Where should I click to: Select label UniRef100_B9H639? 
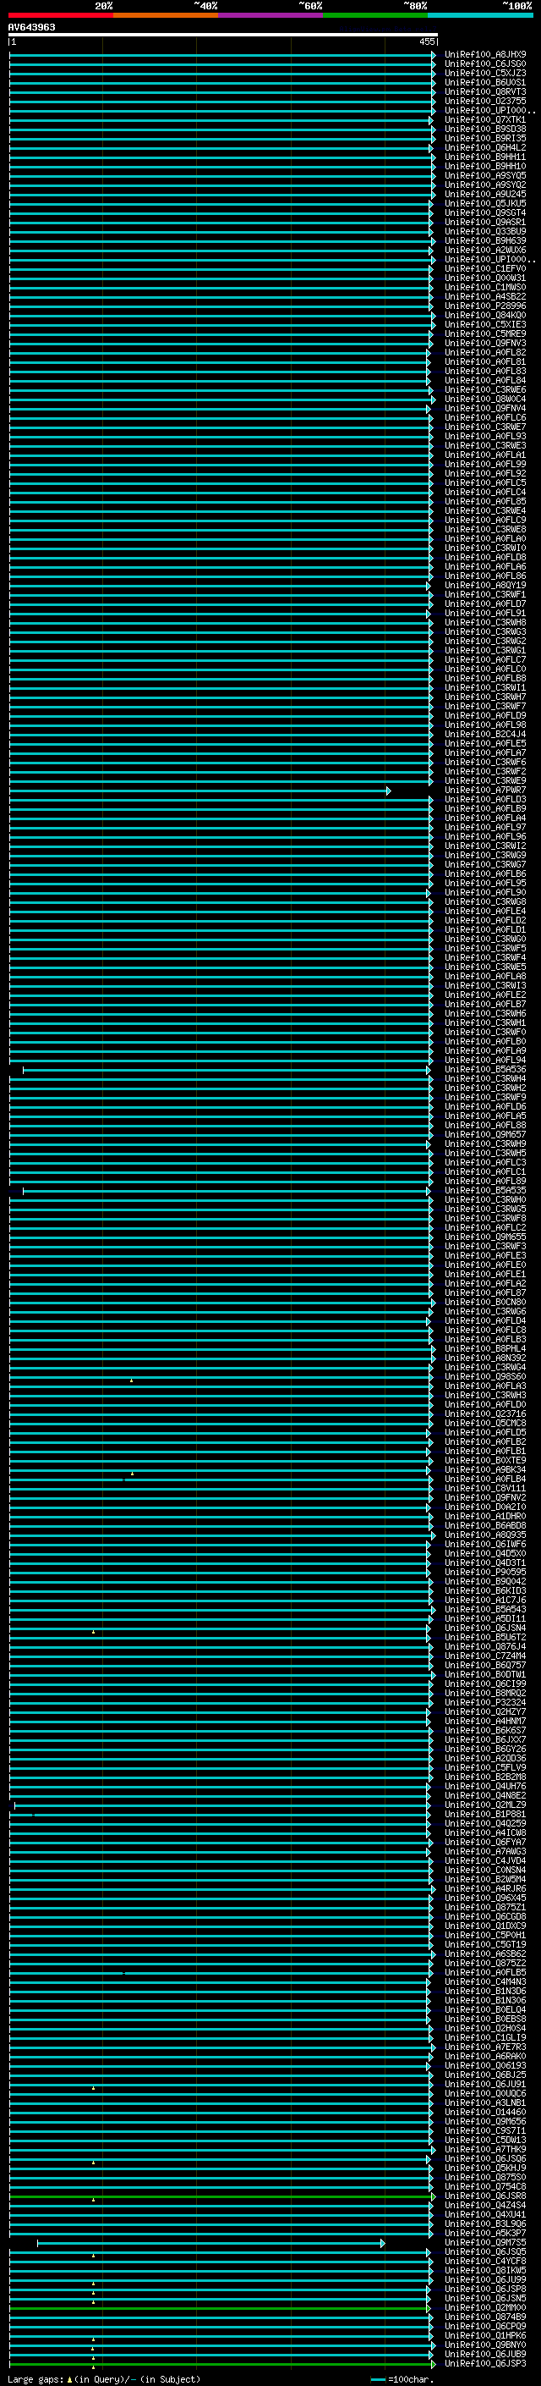point(485,241)
